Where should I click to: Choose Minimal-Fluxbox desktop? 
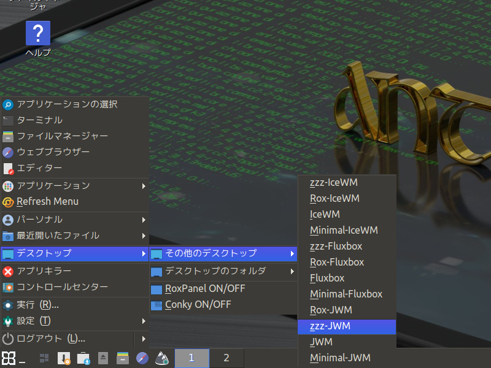(347, 294)
